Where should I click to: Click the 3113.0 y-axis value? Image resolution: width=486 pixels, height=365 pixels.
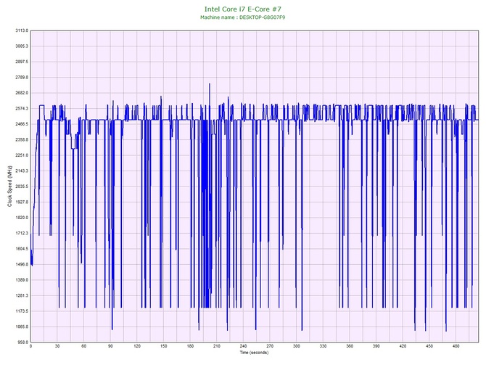tap(22, 30)
